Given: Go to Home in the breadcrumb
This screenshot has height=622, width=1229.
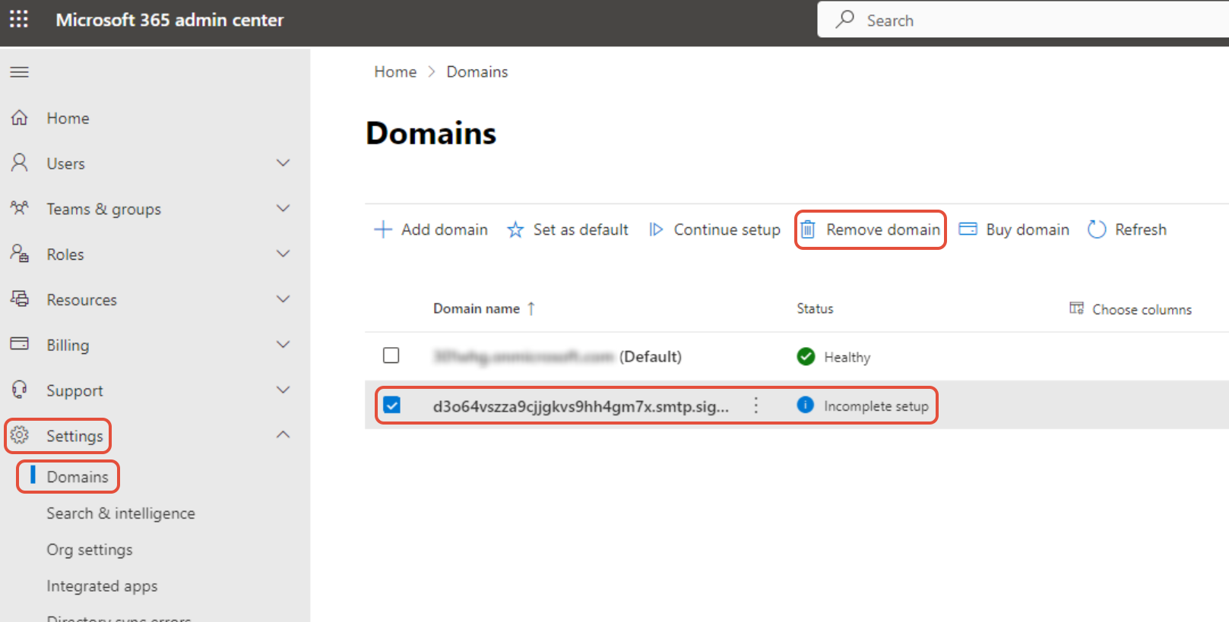Looking at the screenshot, I should point(395,71).
